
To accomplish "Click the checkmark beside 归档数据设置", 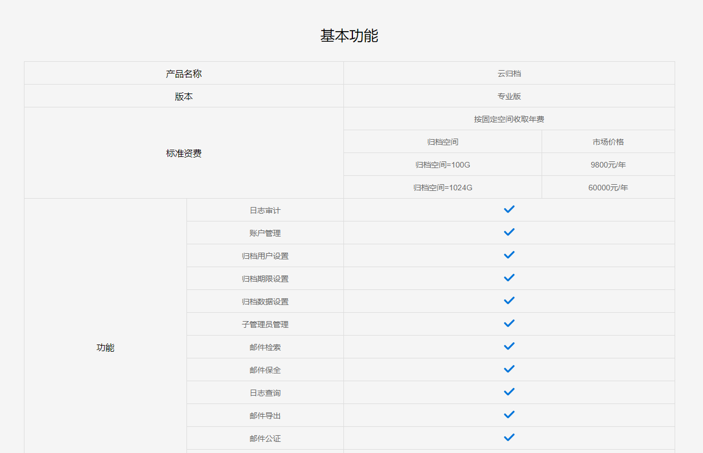I will pyautogui.click(x=509, y=301).
